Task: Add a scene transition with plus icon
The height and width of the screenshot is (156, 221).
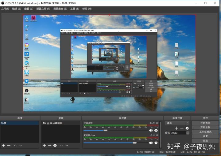Action: point(176,128)
